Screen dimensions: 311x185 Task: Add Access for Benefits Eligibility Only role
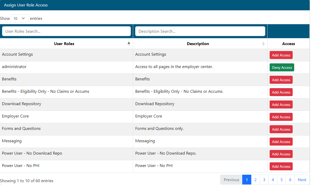[x=281, y=92]
